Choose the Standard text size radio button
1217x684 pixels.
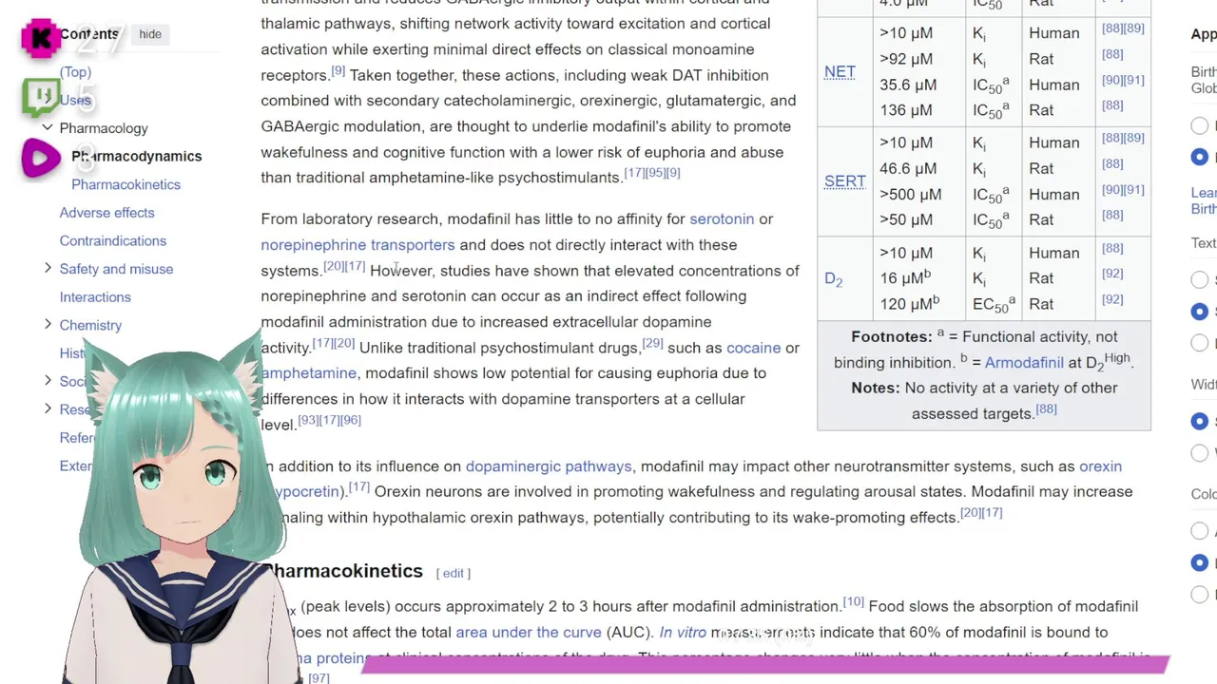1200,311
